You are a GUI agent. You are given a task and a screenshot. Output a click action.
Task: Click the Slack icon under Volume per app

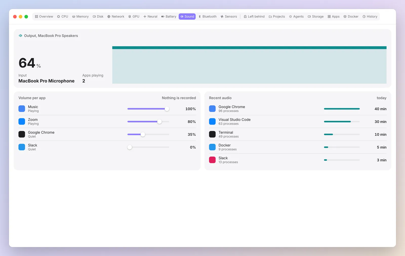[x=22, y=147]
